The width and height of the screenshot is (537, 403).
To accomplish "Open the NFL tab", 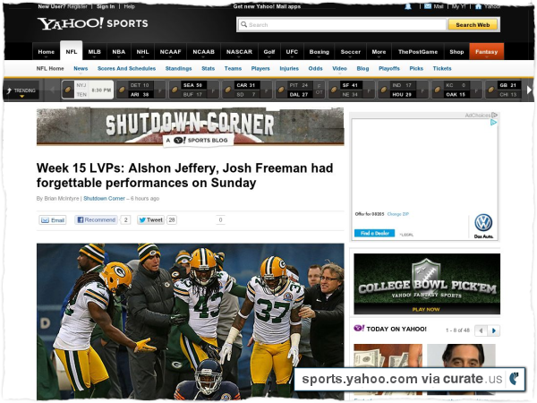I will click(72, 51).
